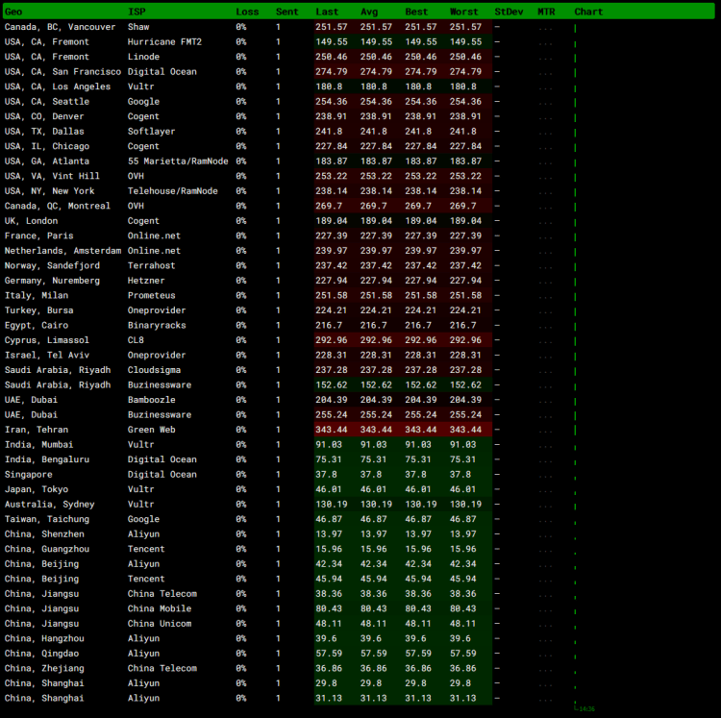Open MTR dots for Japan Tokyo Vultr row
Image resolution: width=721 pixels, height=718 pixels.
point(545,489)
